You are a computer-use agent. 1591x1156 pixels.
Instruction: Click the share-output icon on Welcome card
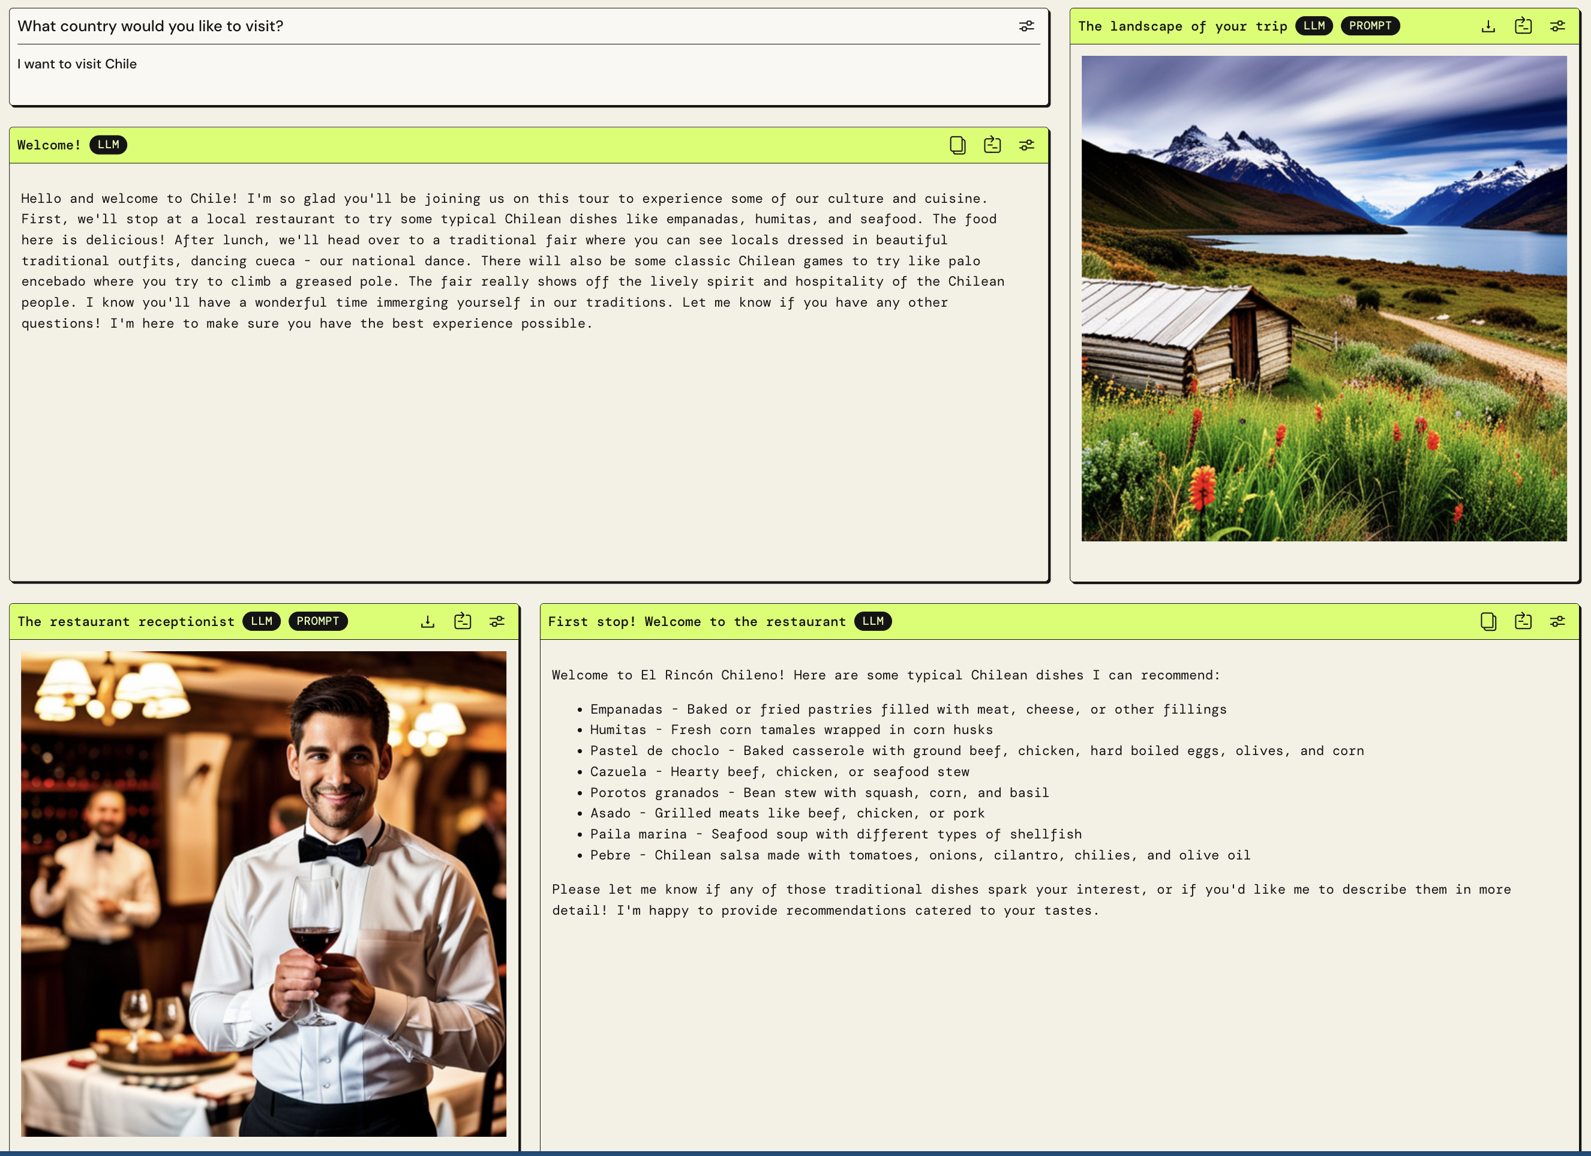pyautogui.click(x=992, y=145)
